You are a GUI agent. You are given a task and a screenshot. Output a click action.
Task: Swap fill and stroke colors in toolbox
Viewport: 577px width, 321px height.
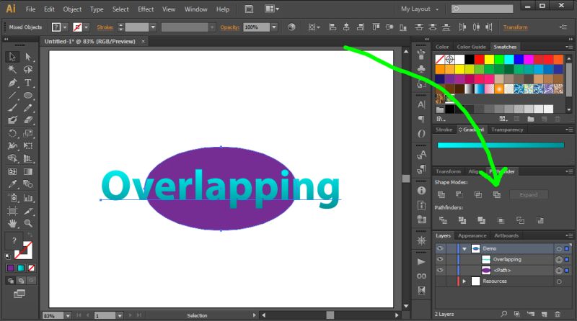30,235
